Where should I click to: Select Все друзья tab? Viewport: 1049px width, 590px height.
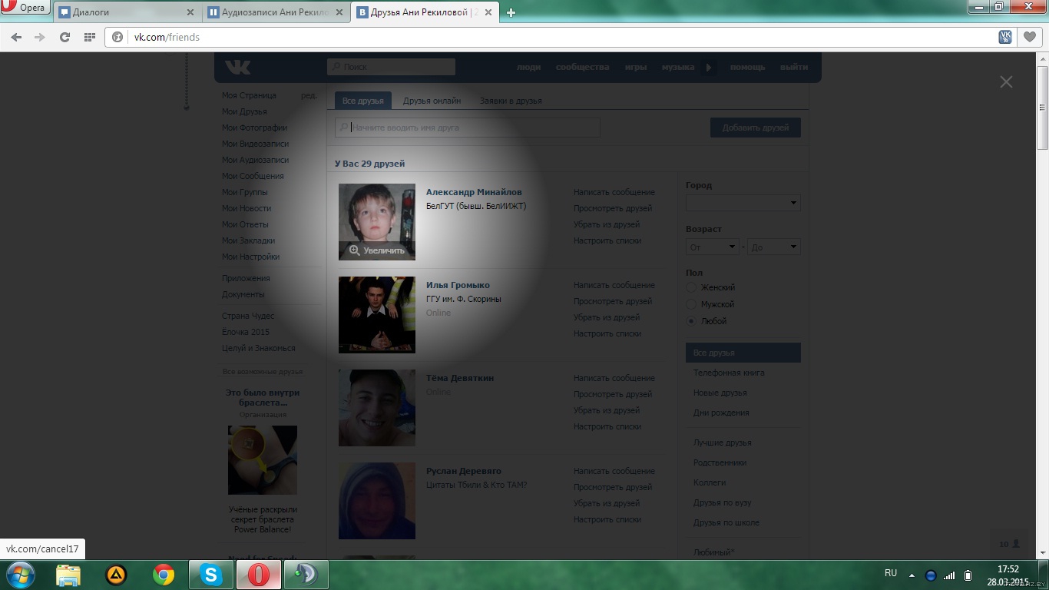tap(363, 101)
